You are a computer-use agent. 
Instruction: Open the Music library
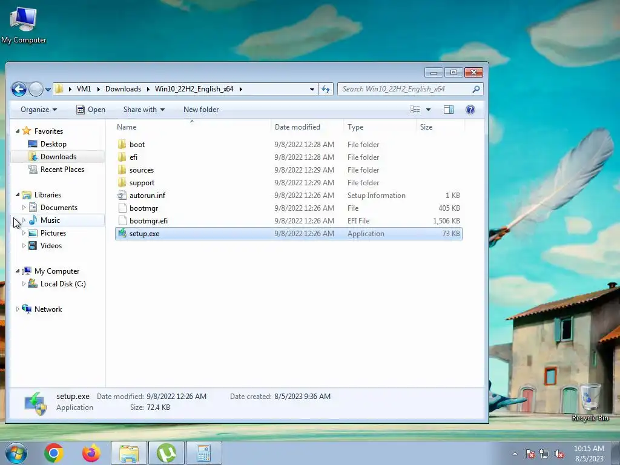coord(50,220)
